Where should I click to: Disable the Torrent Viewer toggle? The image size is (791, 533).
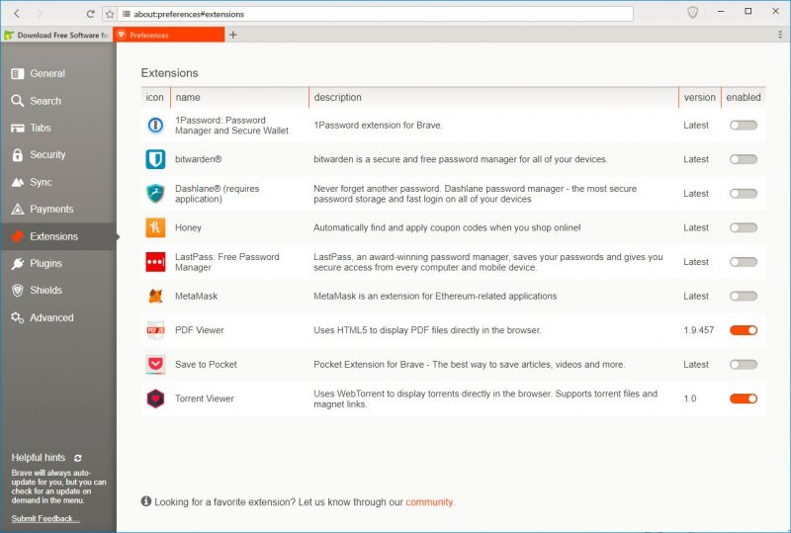coord(743,399)
